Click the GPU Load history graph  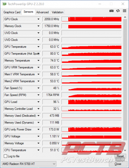91,102
